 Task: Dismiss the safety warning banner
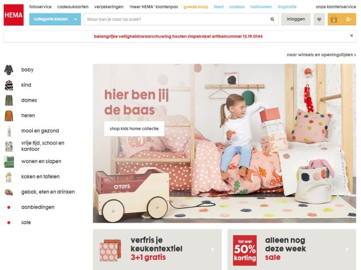tap(351, 35)
